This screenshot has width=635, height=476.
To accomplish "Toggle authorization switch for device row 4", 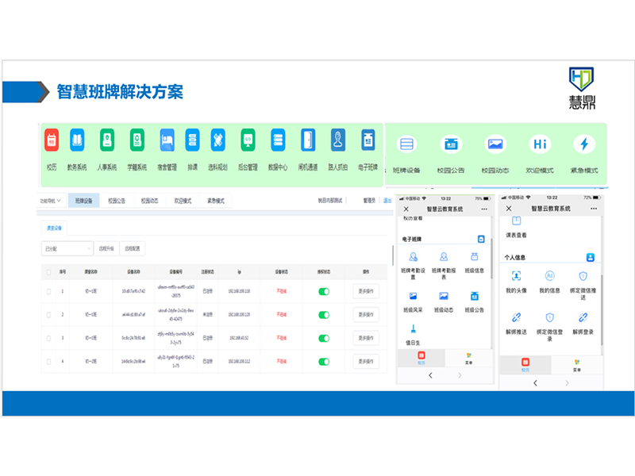I will click(x=324, y=360).
